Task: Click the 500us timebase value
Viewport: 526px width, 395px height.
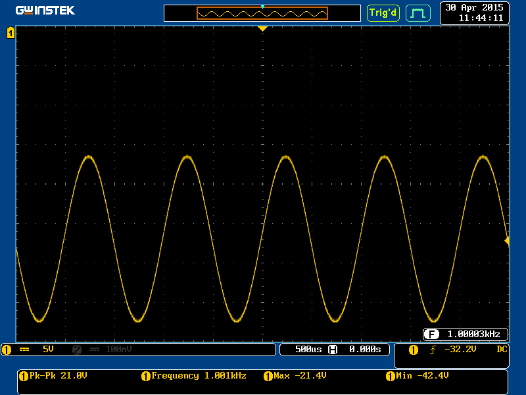Action: coord(308,350)
